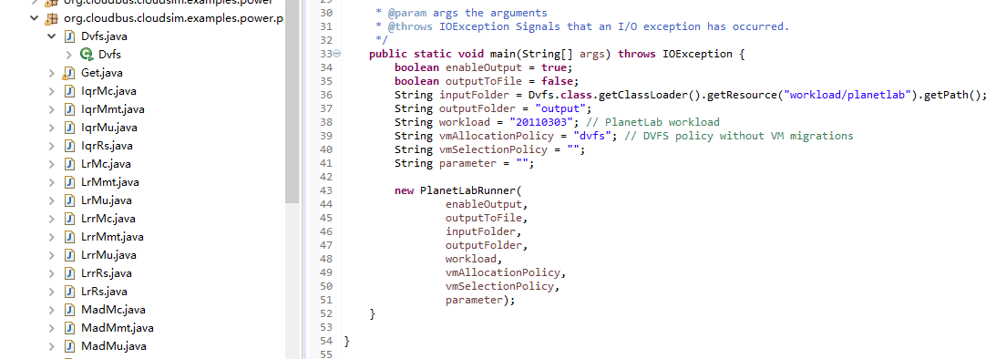Click the IqrRs.java file icon

70,146
